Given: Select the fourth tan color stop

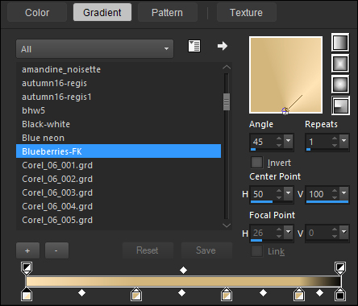Looking at the screenshot, I should (x=299, y=295).
